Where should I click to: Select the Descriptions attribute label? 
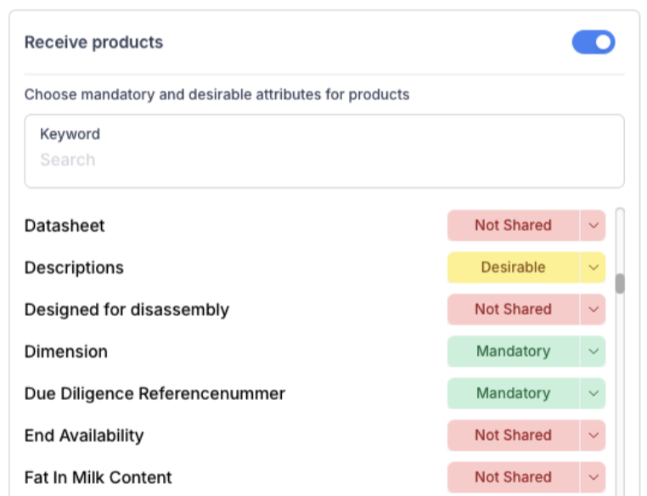pos(74,268)
